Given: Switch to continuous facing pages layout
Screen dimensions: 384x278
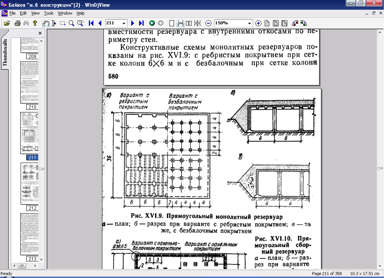Looking at the screenshot, I should pos(197,23).
